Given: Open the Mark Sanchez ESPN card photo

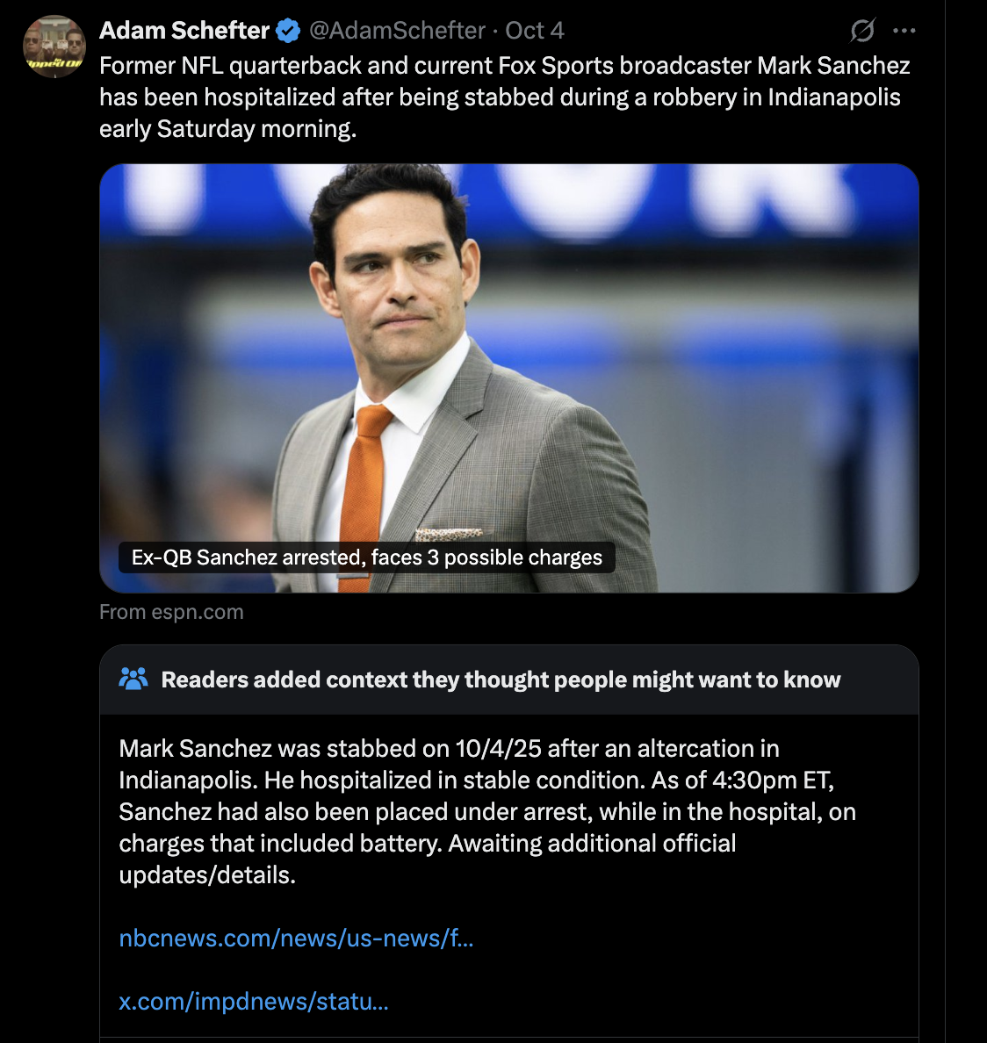Looking at the screenshot, I should coord(508,378).
